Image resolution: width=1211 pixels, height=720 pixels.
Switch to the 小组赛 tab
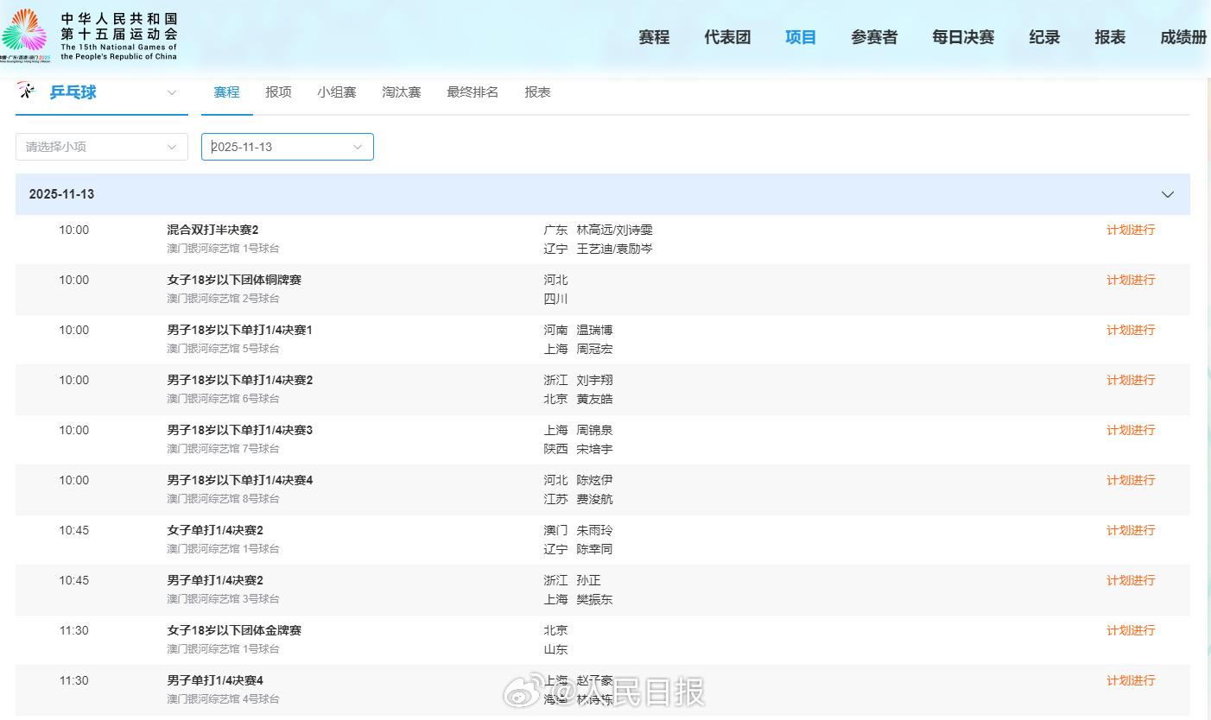[336, 92]
